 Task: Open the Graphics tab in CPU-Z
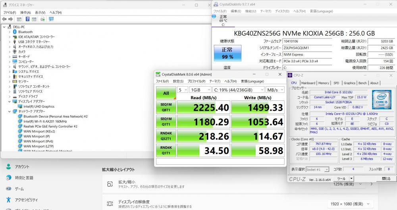point(349,83)
